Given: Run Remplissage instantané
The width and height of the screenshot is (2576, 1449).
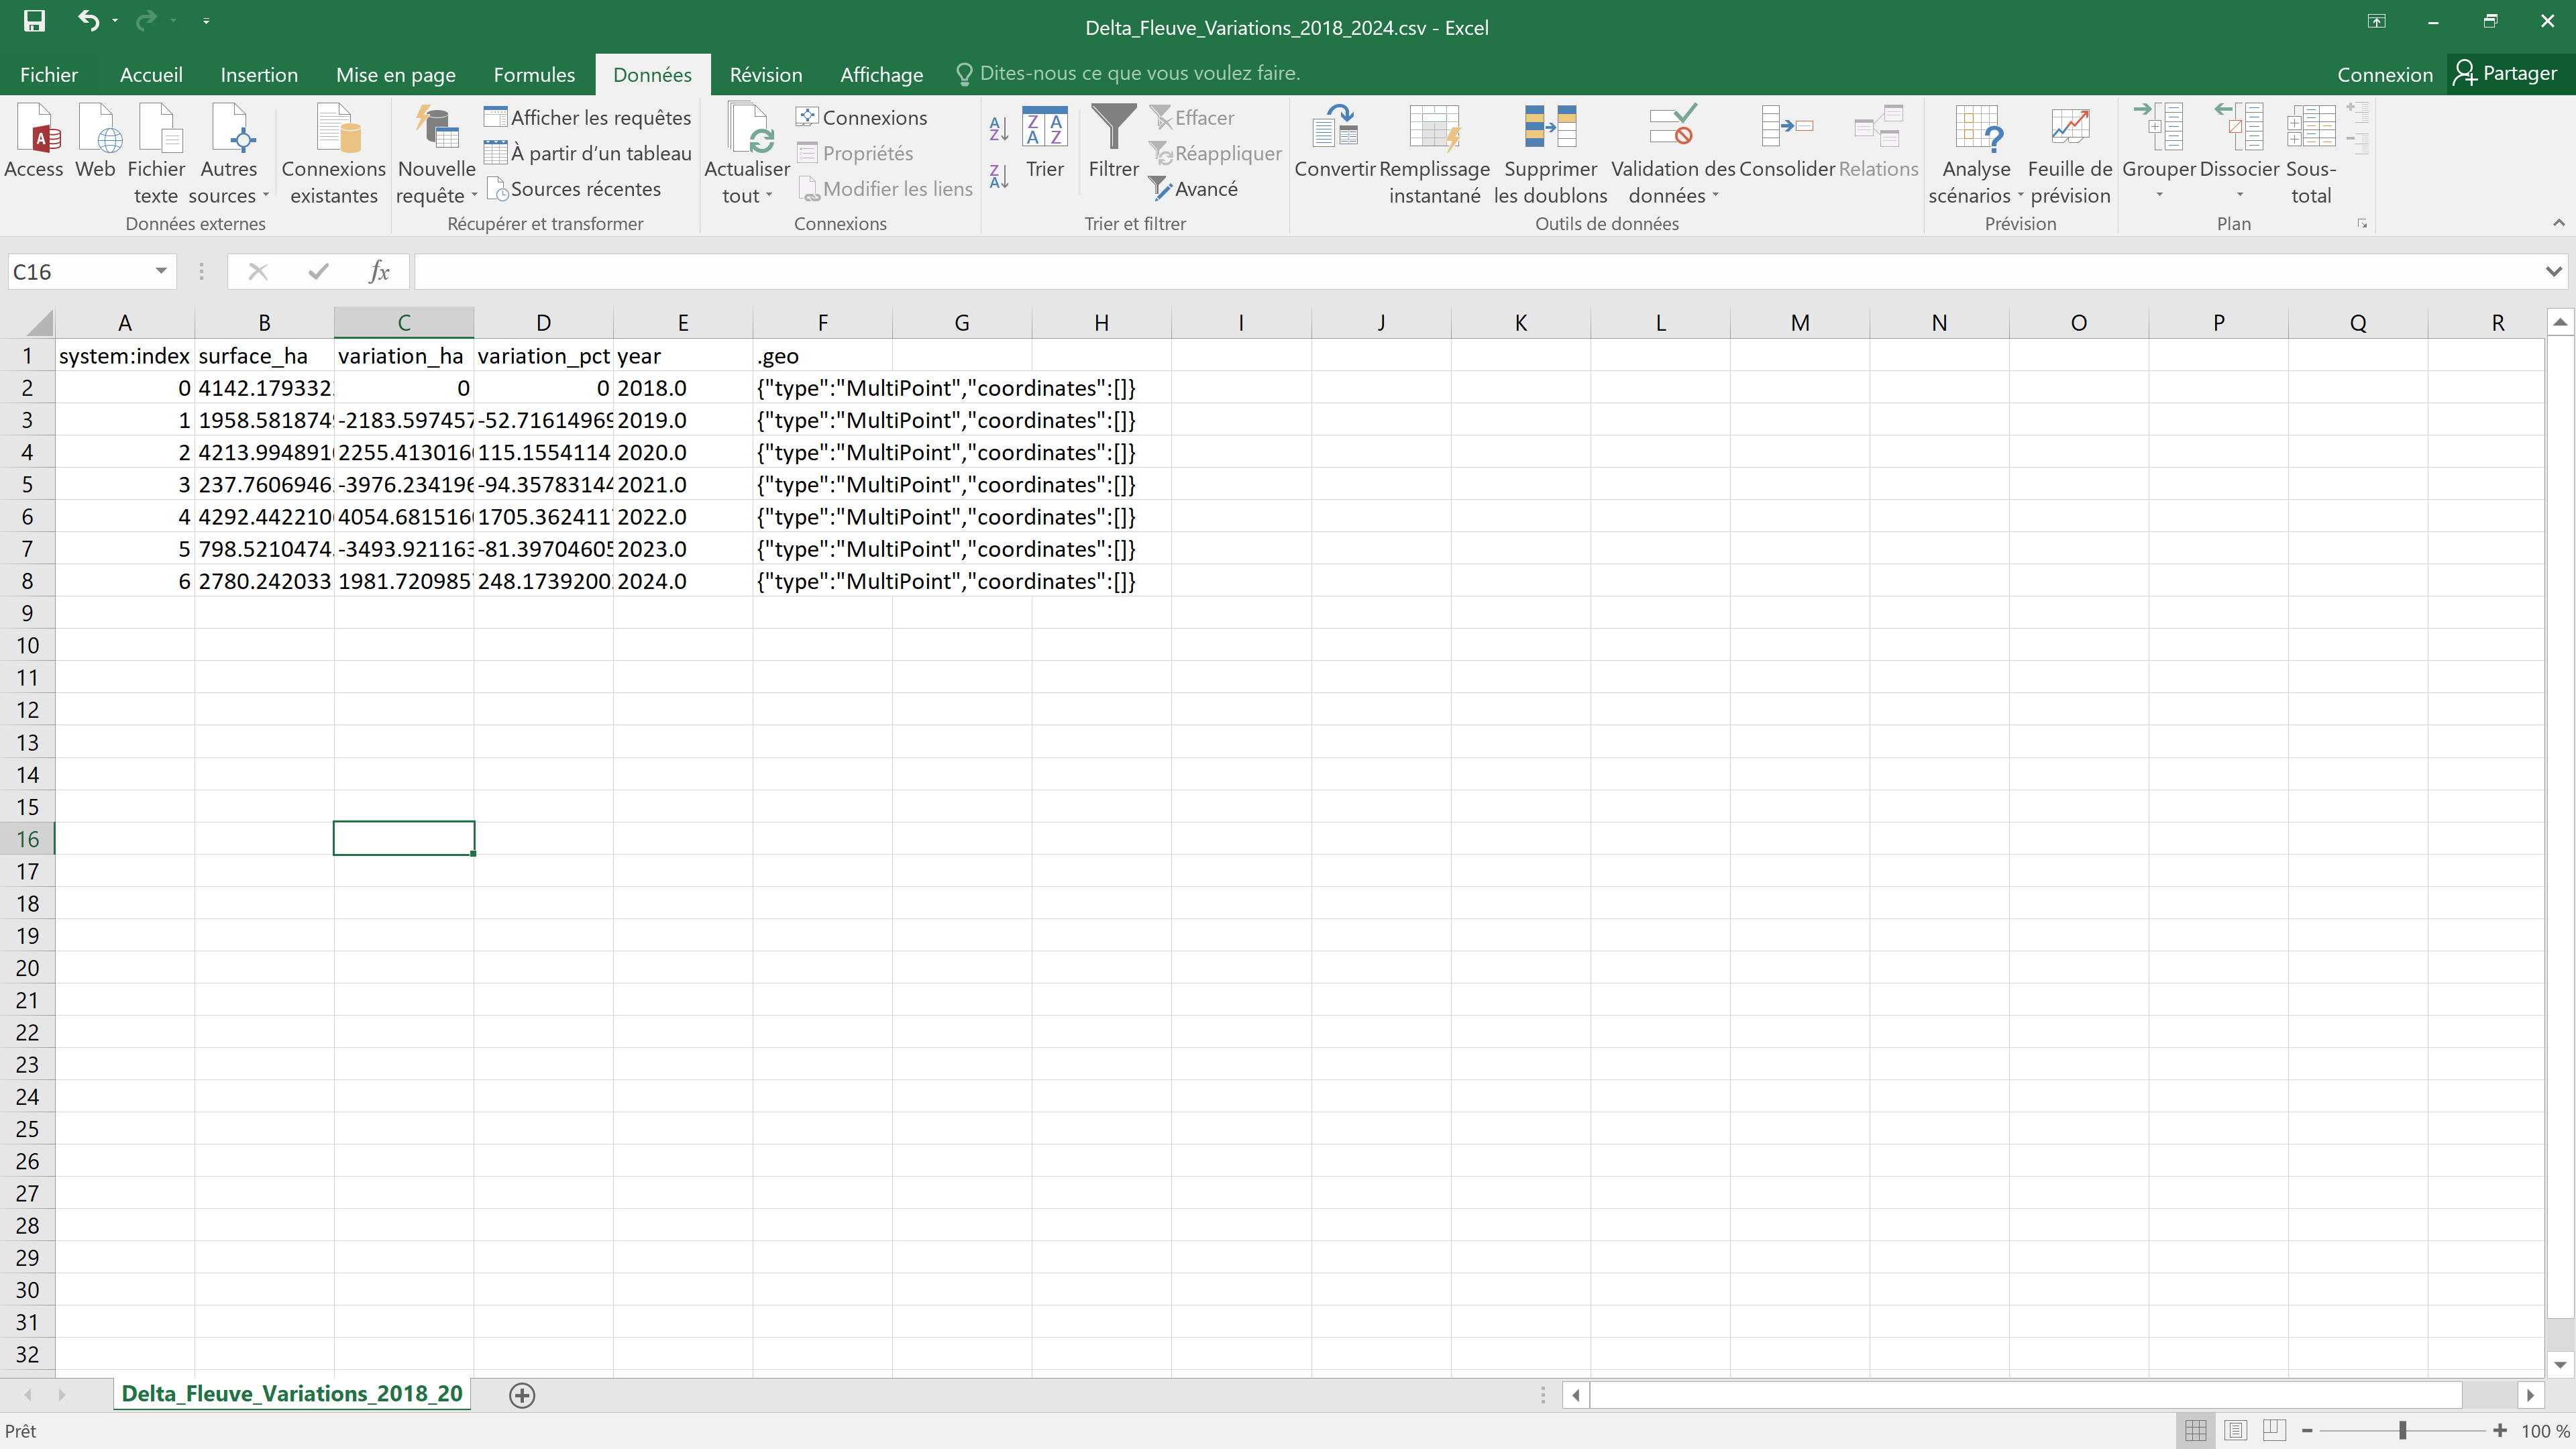Looking at the screenshot, I should point(1434,154).
